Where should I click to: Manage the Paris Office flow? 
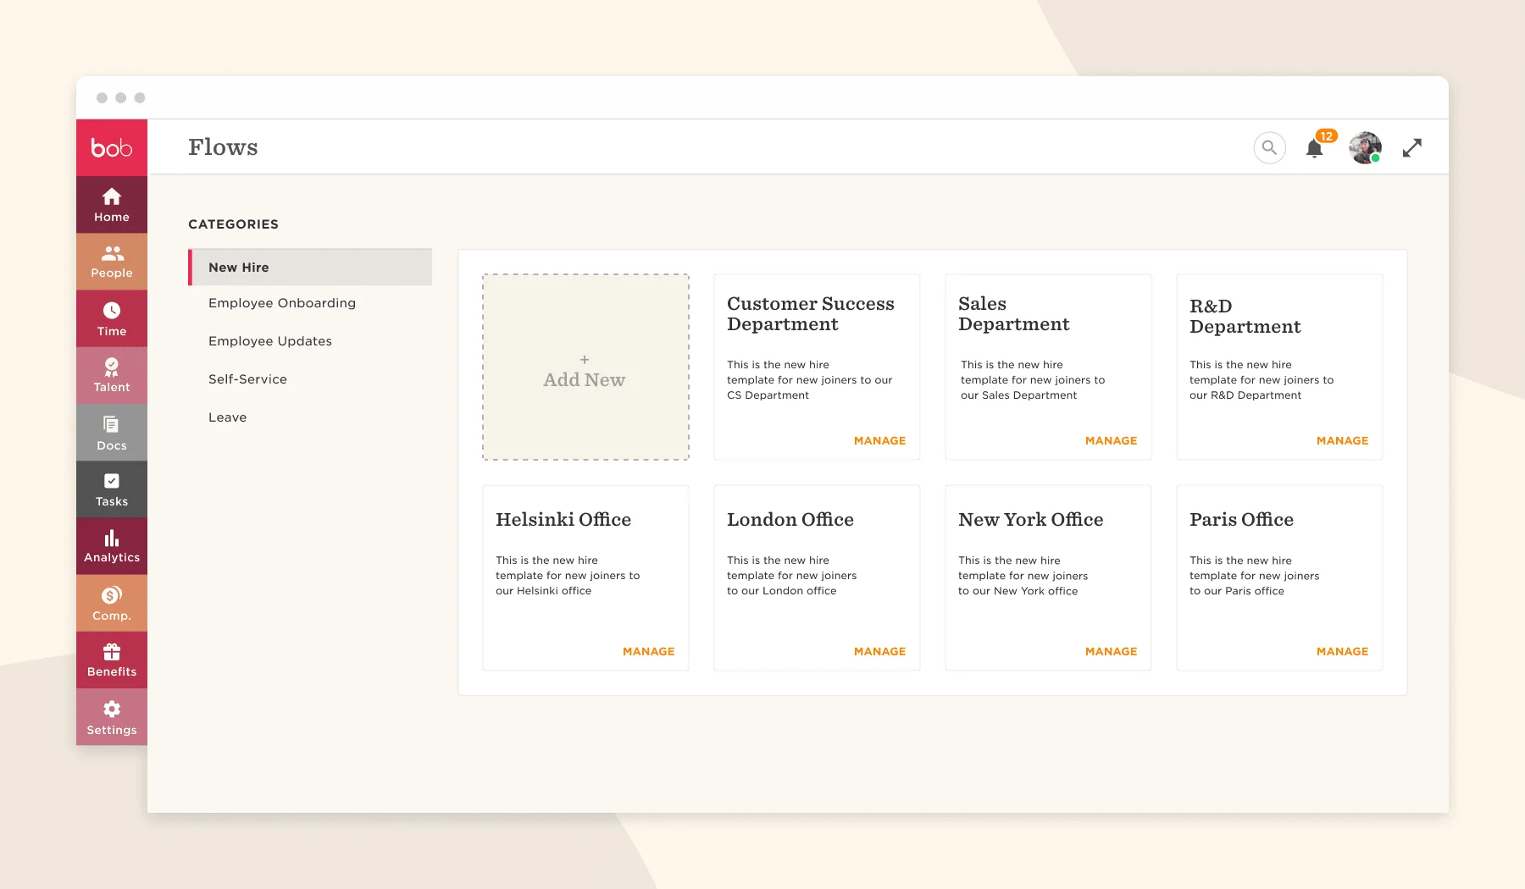tap(1342, 651)
